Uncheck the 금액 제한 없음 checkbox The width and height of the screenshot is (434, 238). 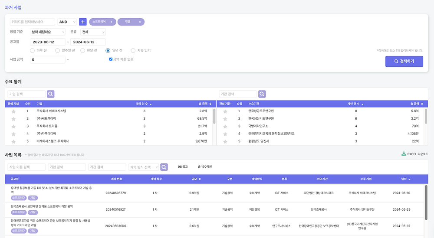pyautogui.click(x=111, y=59)
